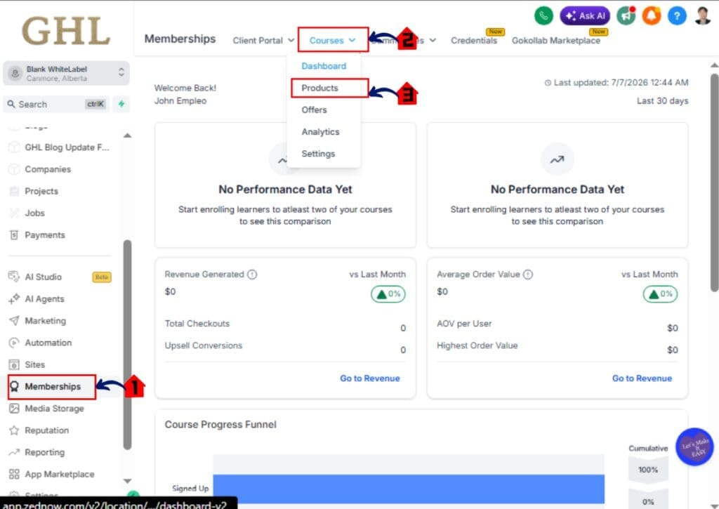Click the Companies icon in sidebar
Screen dimensions: 719x509
point(14,169)
